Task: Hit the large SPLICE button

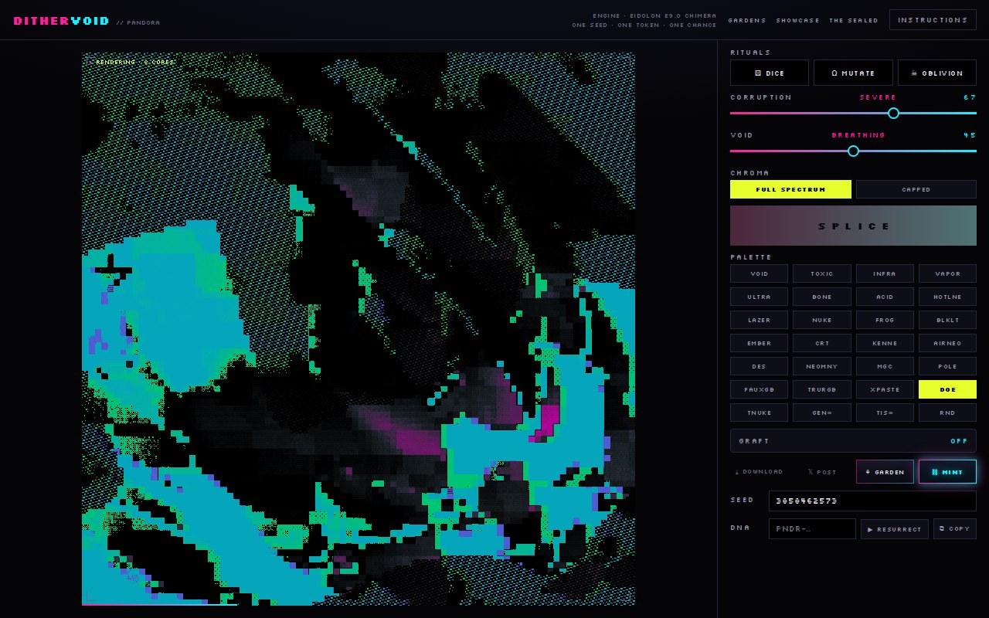Action: pos(853,226)
